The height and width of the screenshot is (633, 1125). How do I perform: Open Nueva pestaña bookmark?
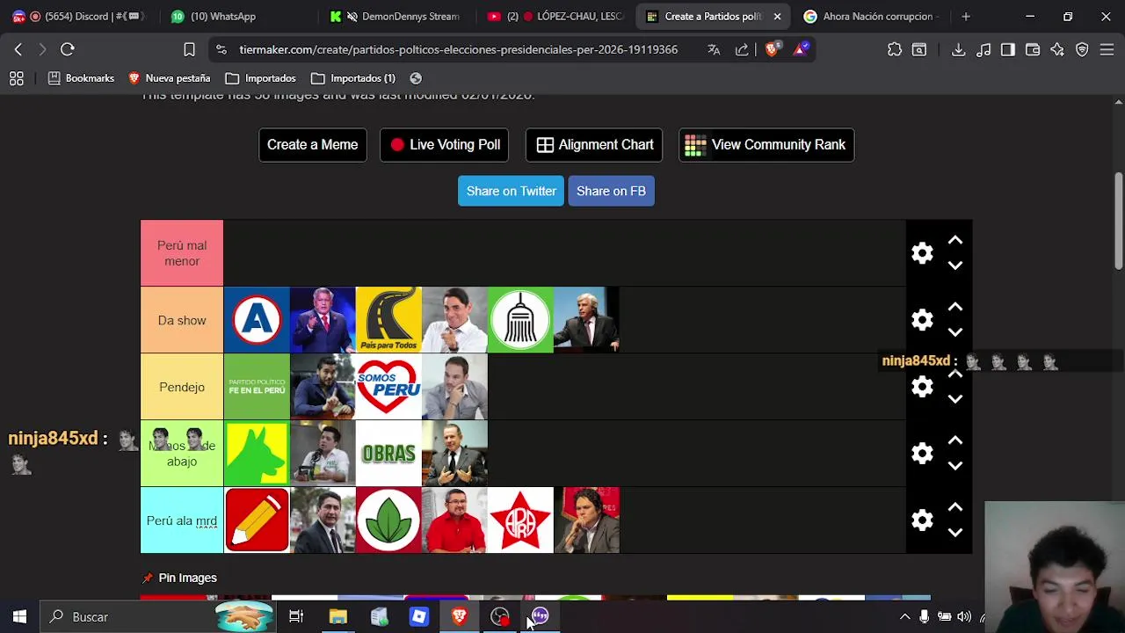click(x=169, y=78)
